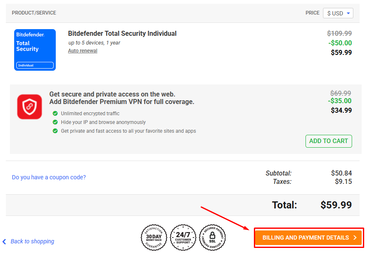Viewport: 370px width, 255px height.
Task: Open the Auto renewal link
Action: pos(82,51)
